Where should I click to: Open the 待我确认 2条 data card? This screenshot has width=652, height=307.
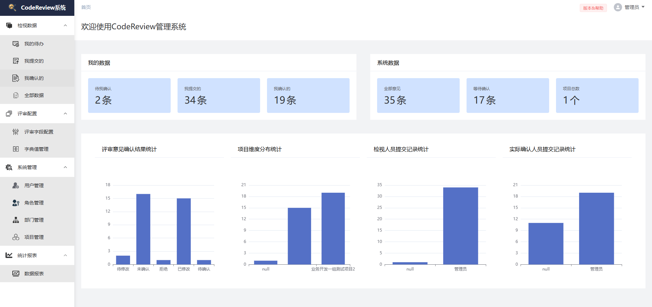129,95
